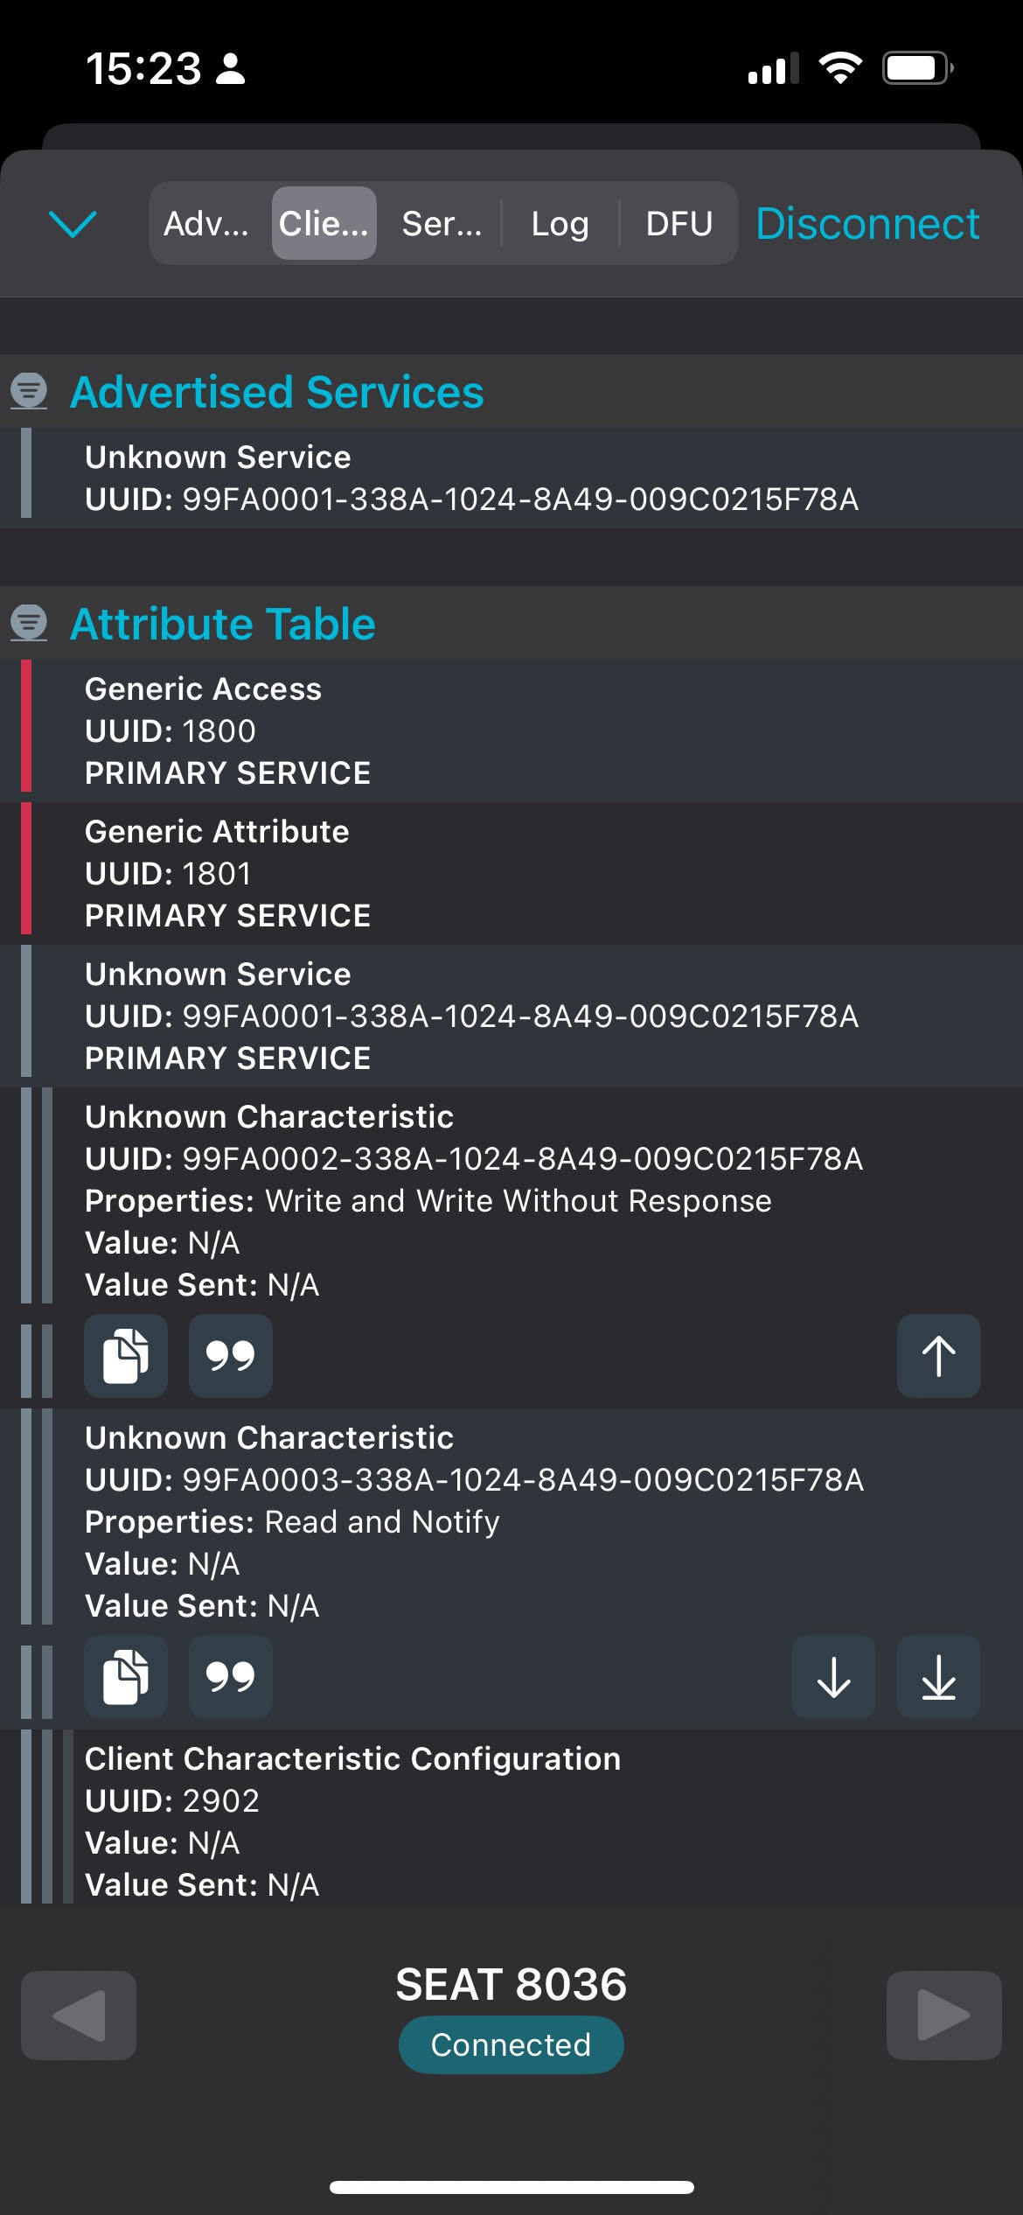This screenshot has width=1023, height=2215.
Task: Tap notify subscribe arrow for 99FA0003 characteristic
Action: point(938,1676)
